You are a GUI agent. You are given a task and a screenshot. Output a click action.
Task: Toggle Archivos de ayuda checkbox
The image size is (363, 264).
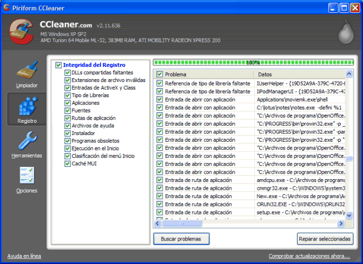click(68, 126)
